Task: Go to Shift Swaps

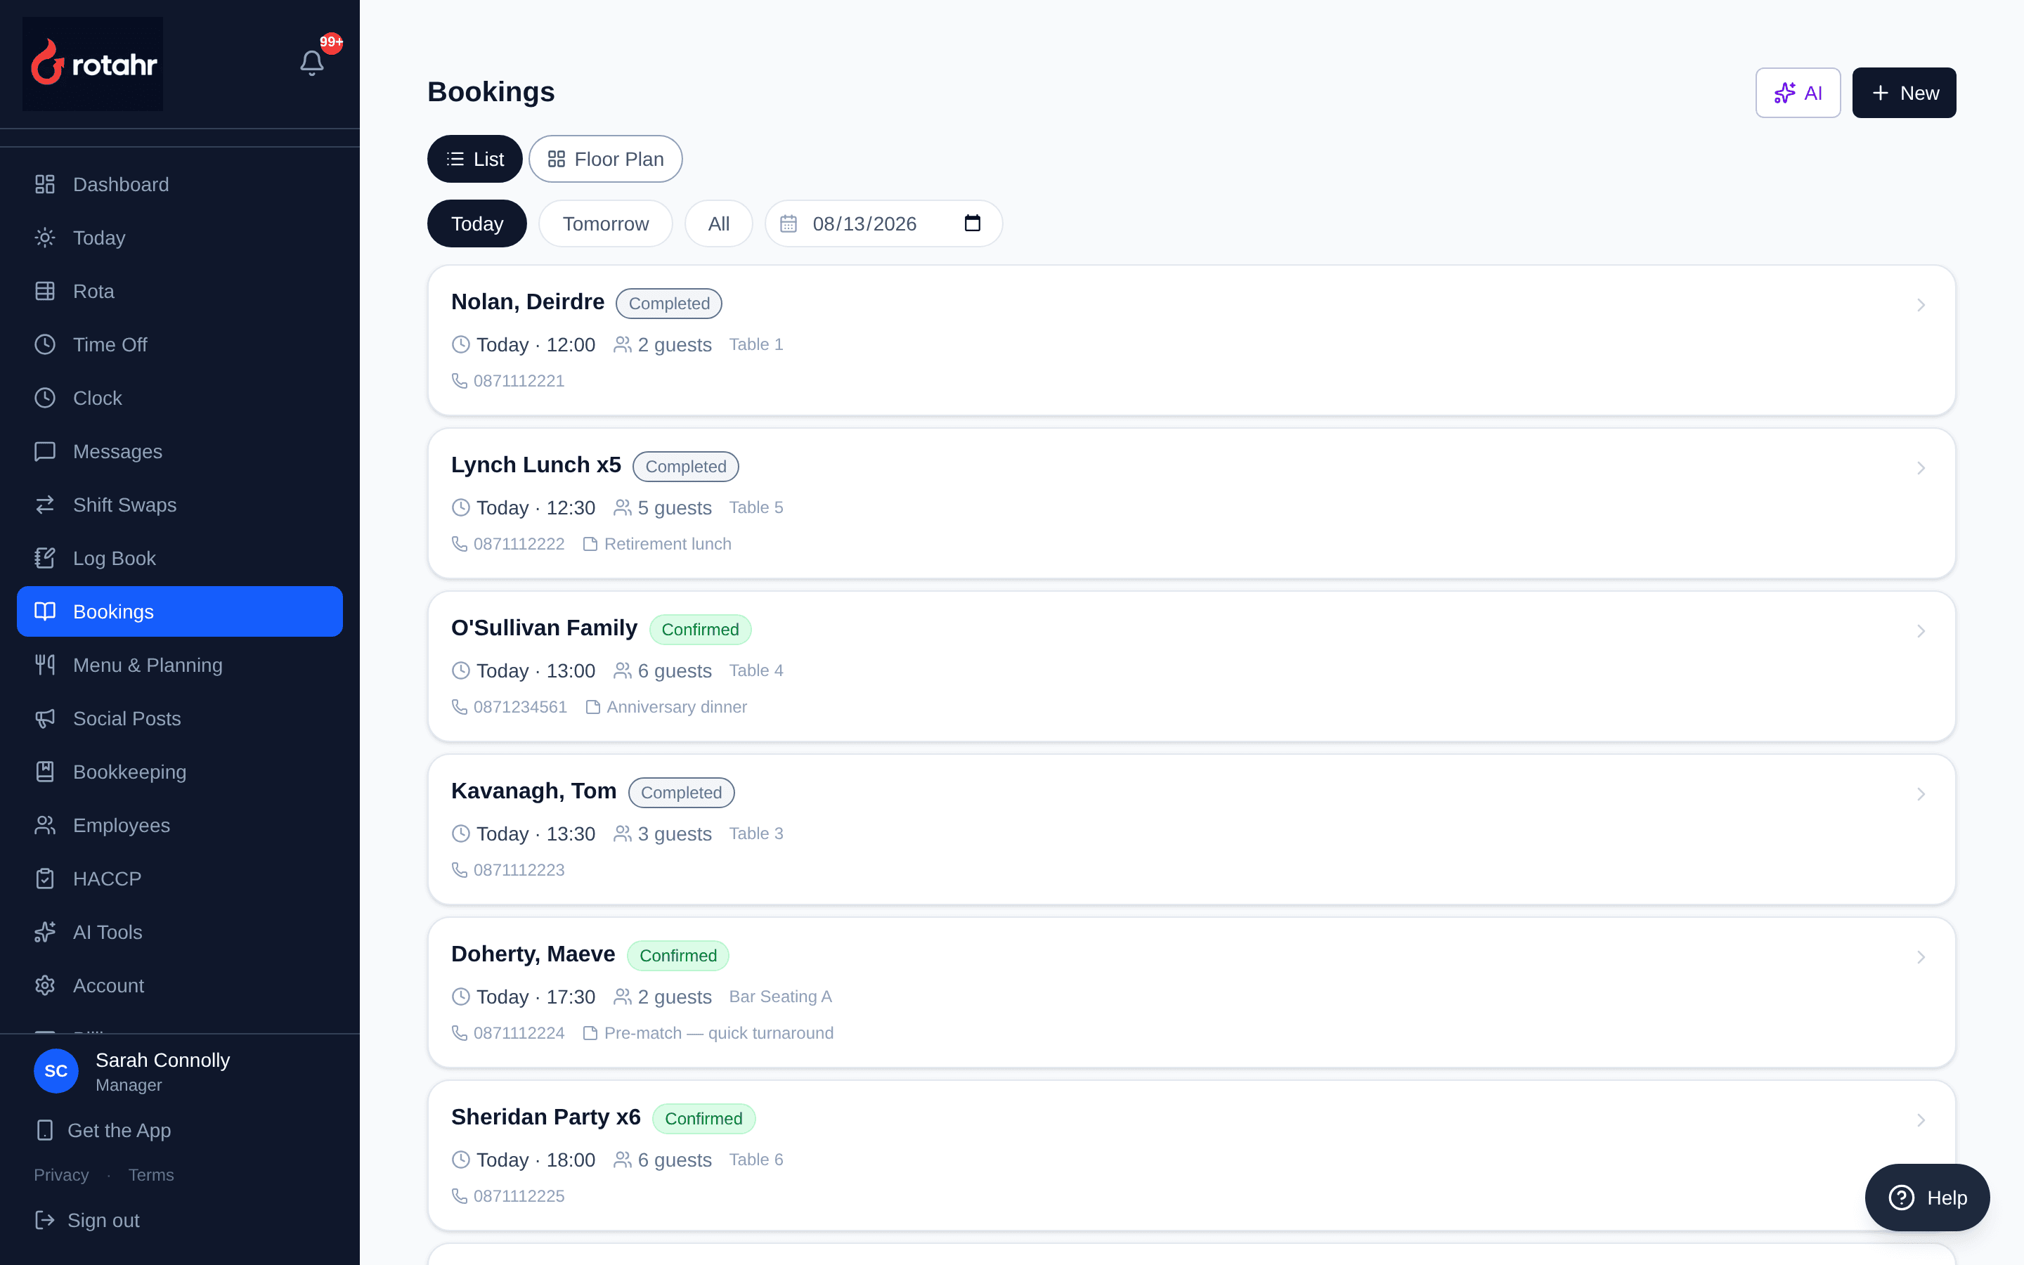Action: pyautogui.click(x=180, y=505)
